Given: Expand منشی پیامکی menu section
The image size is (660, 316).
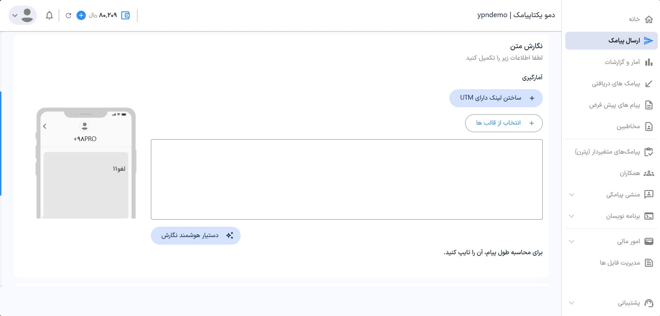Looking at the screenshot, I should point(571,195).
